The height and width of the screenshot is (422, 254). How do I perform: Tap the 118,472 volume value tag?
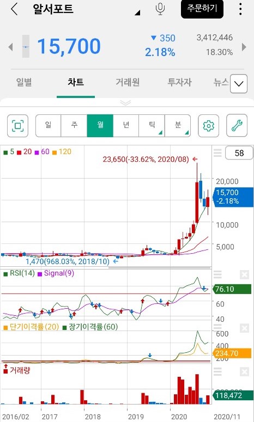[x=232, y=395]
